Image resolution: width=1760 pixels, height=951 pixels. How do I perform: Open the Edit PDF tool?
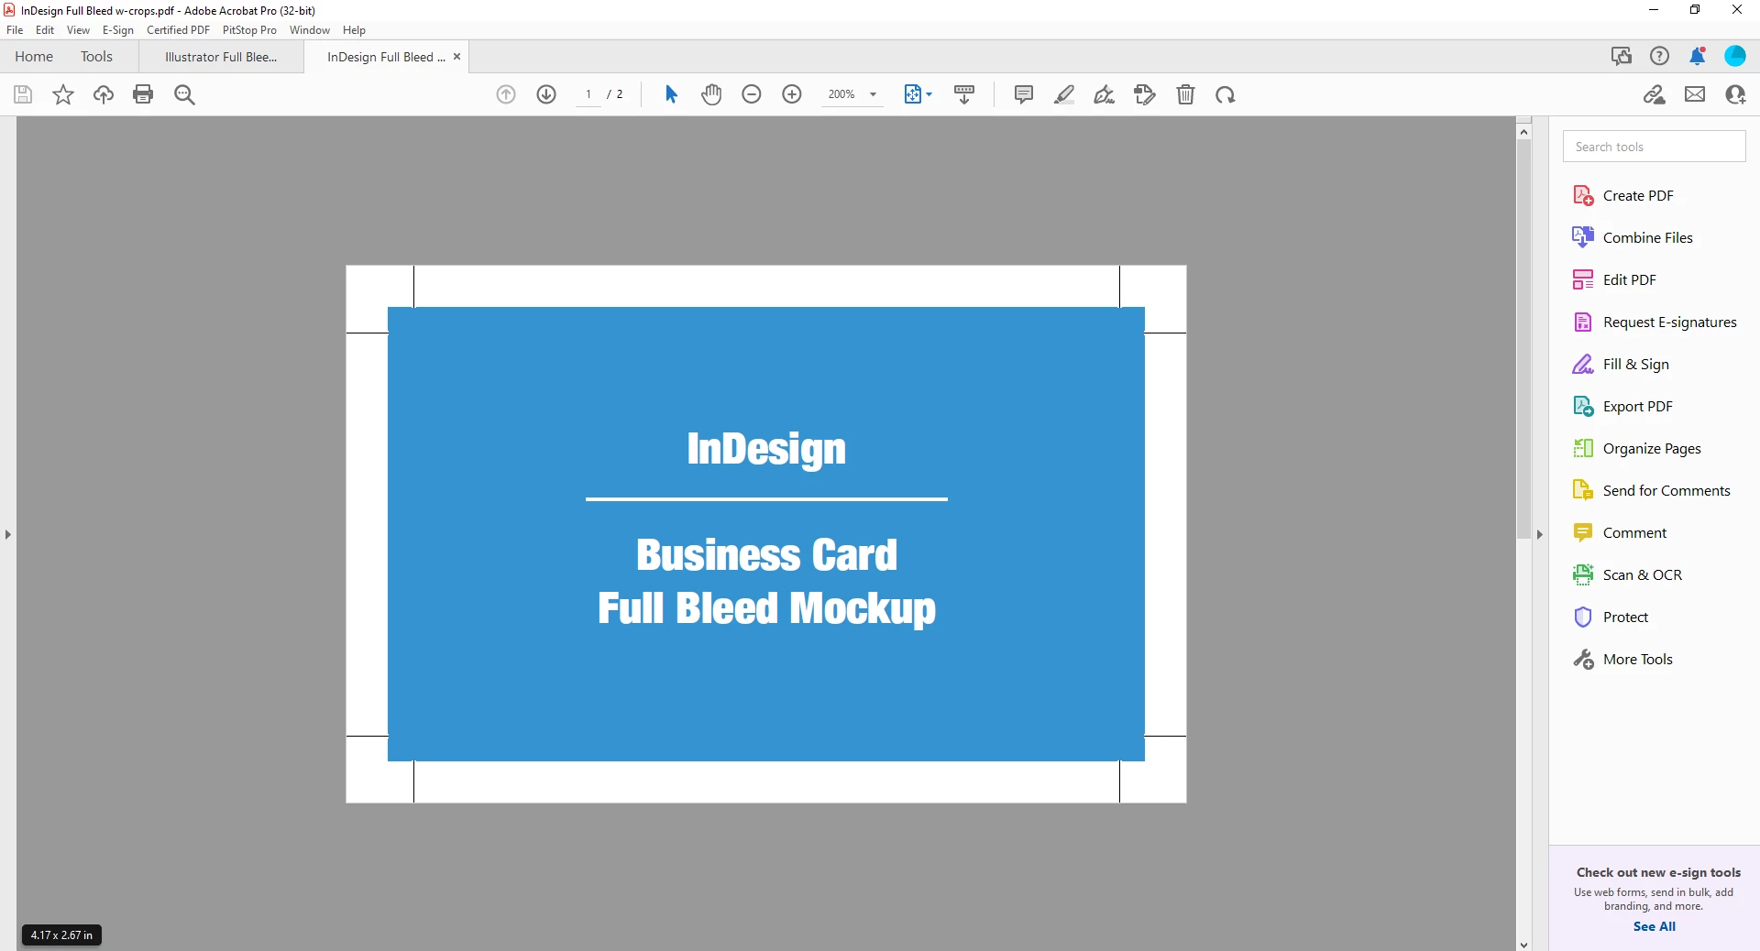[1629, 279]
